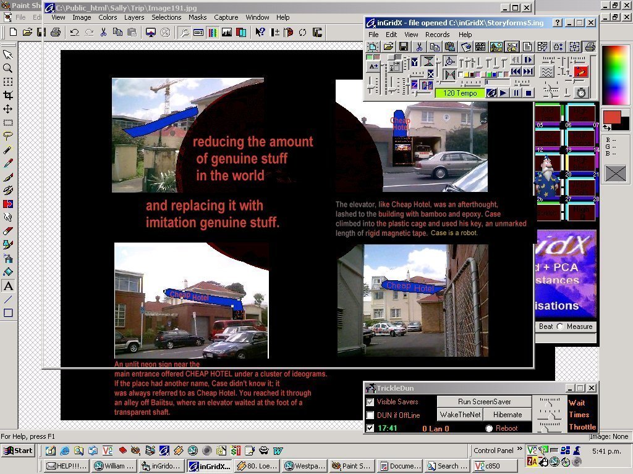This screenshot has height=474, width=633.
Task: Activate the Text tool marked A
Action: pos(7,286)
